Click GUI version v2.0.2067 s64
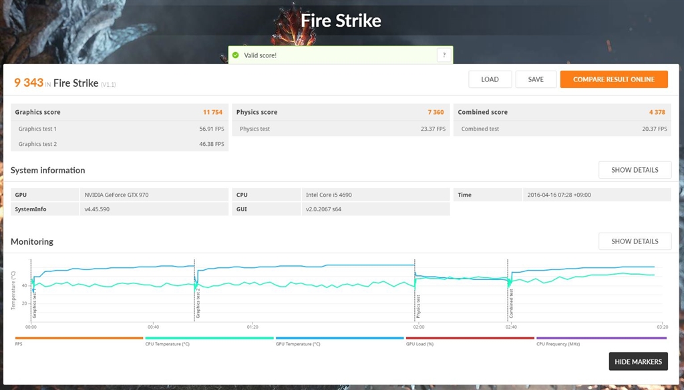Viewport: 684px width, 390px height. tap(375, 209)
